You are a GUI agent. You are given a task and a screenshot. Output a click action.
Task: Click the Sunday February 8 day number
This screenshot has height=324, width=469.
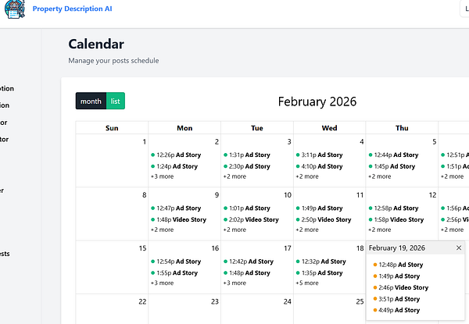(143, 195)
